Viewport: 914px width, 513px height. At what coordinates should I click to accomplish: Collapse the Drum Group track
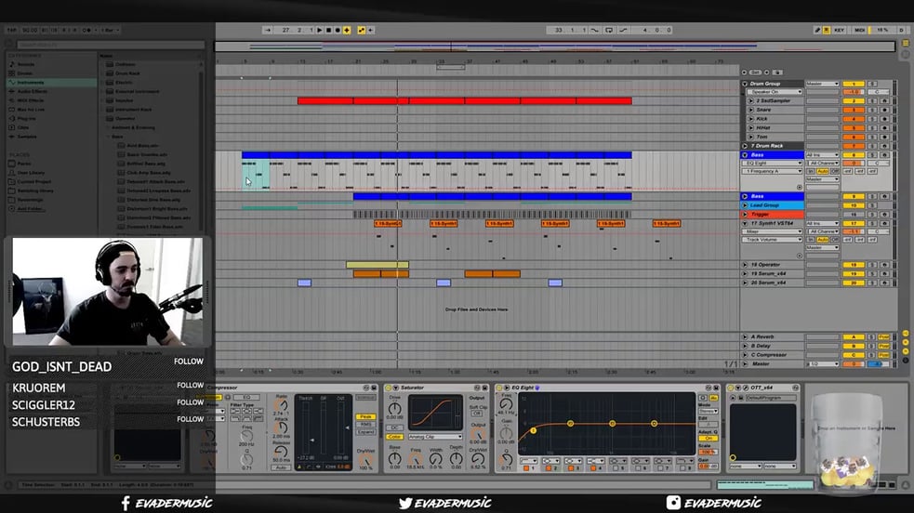click(745, 84)
